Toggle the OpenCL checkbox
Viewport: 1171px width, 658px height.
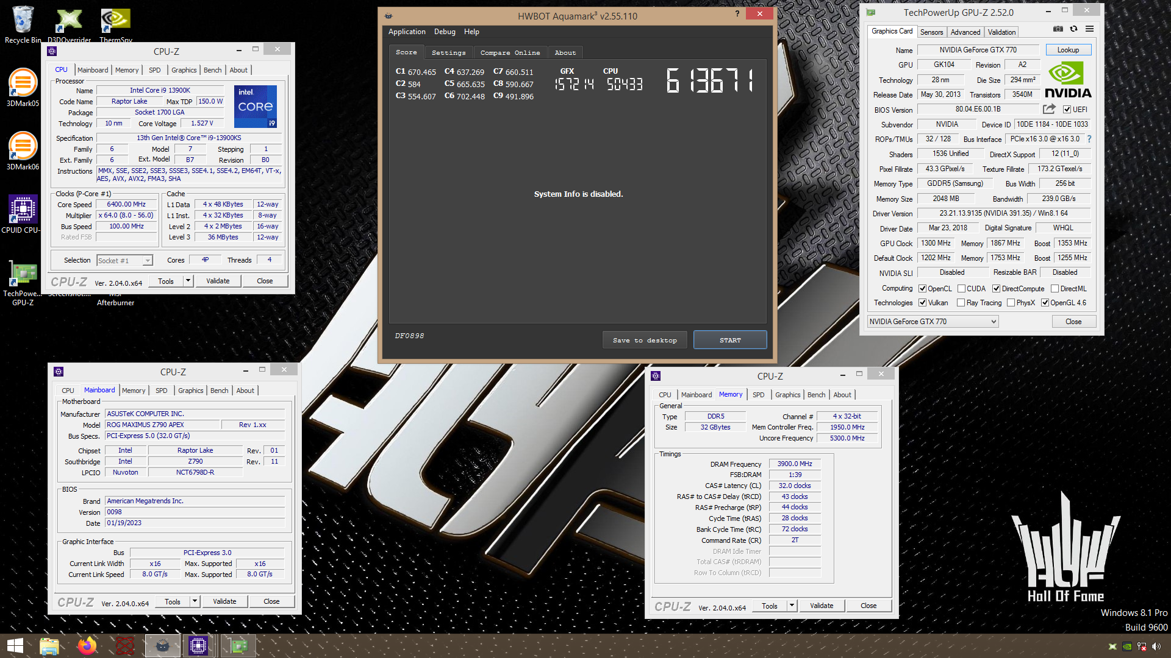click(923, 289)
